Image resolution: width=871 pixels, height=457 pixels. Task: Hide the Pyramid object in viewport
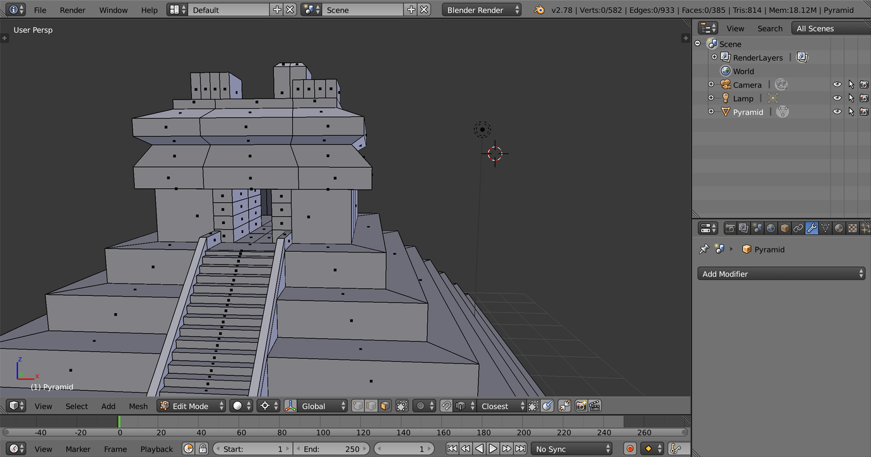(x=837, y=112)
